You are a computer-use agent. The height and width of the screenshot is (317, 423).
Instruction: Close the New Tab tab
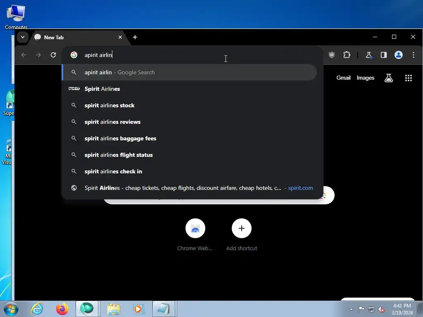(x=120, y=37)
